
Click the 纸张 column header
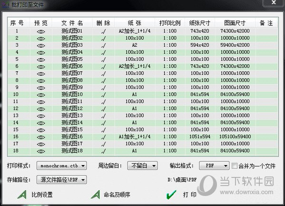coord(135,23)
